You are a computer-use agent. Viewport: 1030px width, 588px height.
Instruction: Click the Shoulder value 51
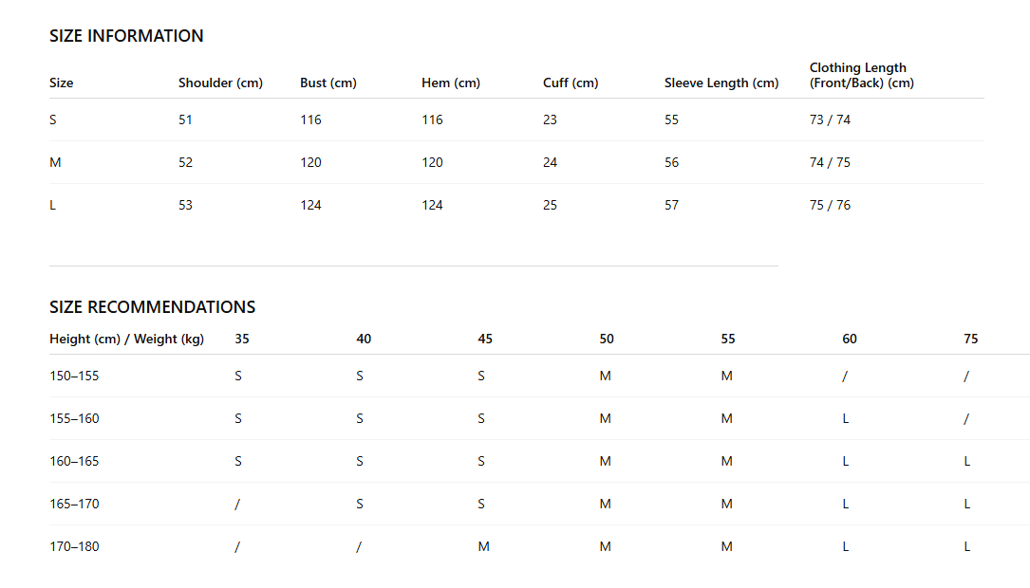[x=185, y=120]
